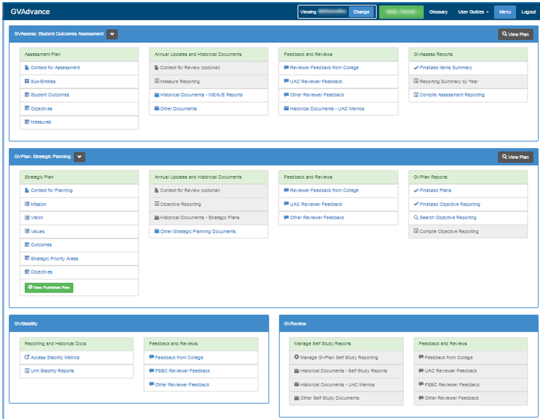
Task: Open the Strategic Priority Areas link
Action: click(x=54, y=259)
